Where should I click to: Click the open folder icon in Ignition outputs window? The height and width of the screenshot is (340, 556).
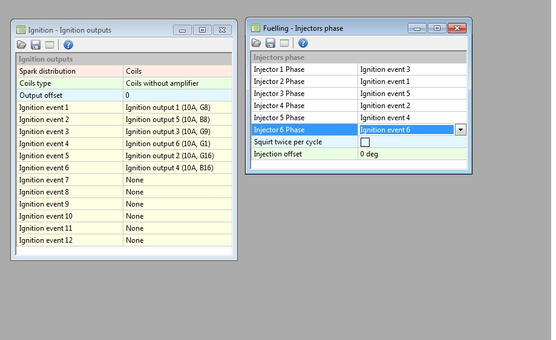22,45
